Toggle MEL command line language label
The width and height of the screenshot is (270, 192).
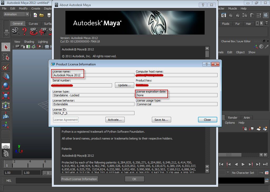point(9,181)
